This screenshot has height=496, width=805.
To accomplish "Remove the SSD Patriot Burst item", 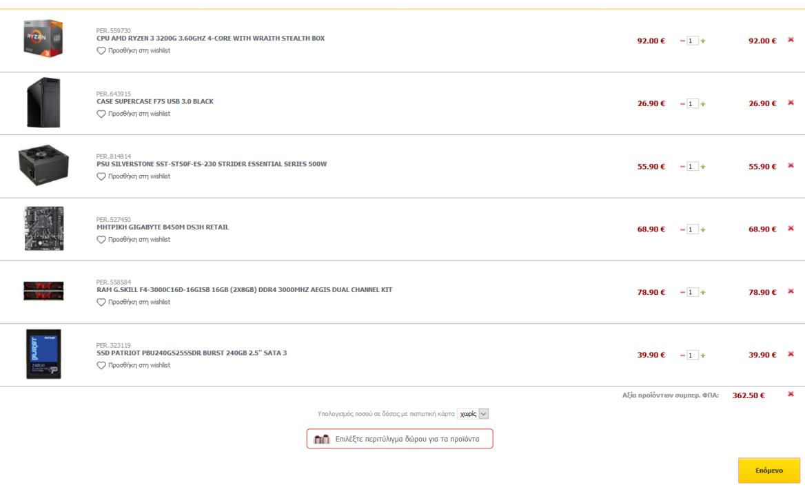I will 791,354.
